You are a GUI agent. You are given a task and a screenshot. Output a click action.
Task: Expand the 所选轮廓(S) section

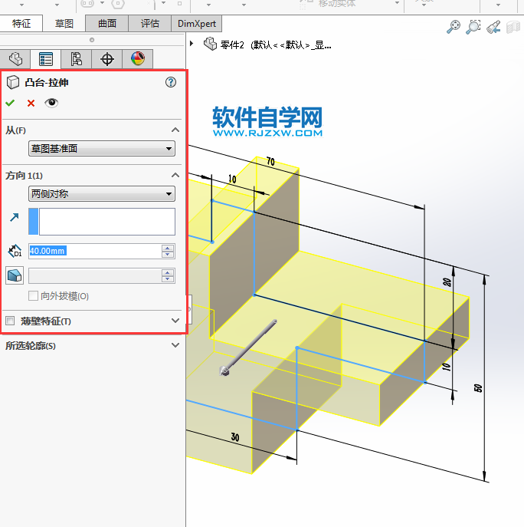tap(175, 345)
